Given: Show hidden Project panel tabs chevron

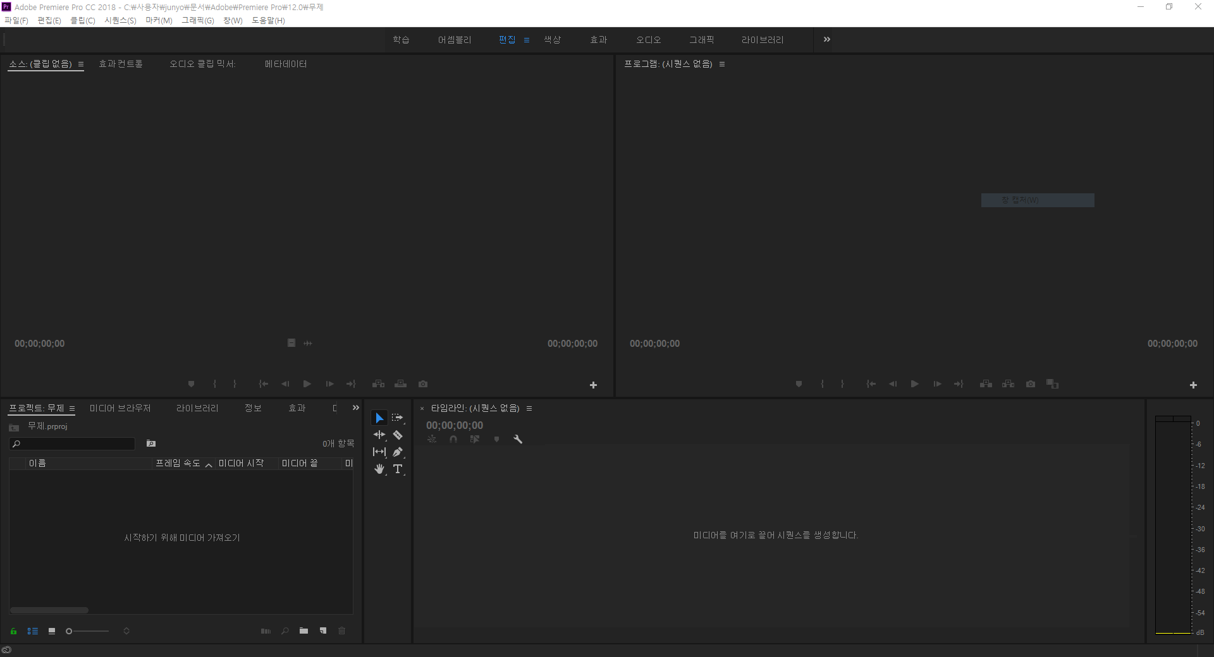Looking at the screenshot, I should click(x=356, y=408).
